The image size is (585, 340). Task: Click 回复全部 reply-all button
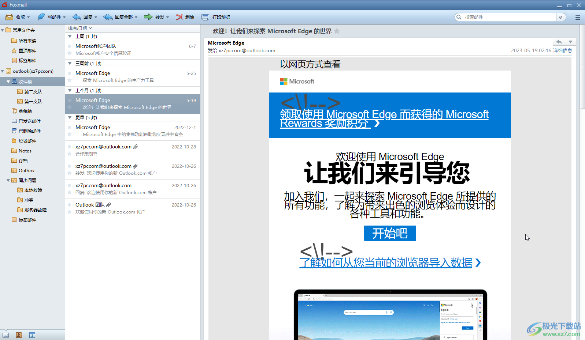[x=118, y=17]
